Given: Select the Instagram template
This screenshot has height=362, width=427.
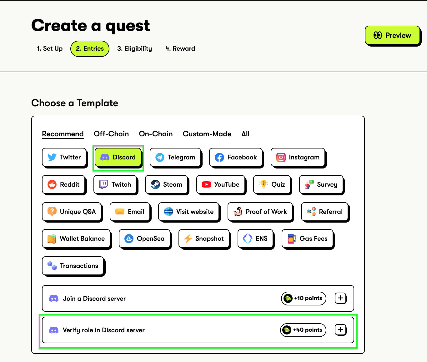Looking at the screenshot, I should tap(298, 157).
